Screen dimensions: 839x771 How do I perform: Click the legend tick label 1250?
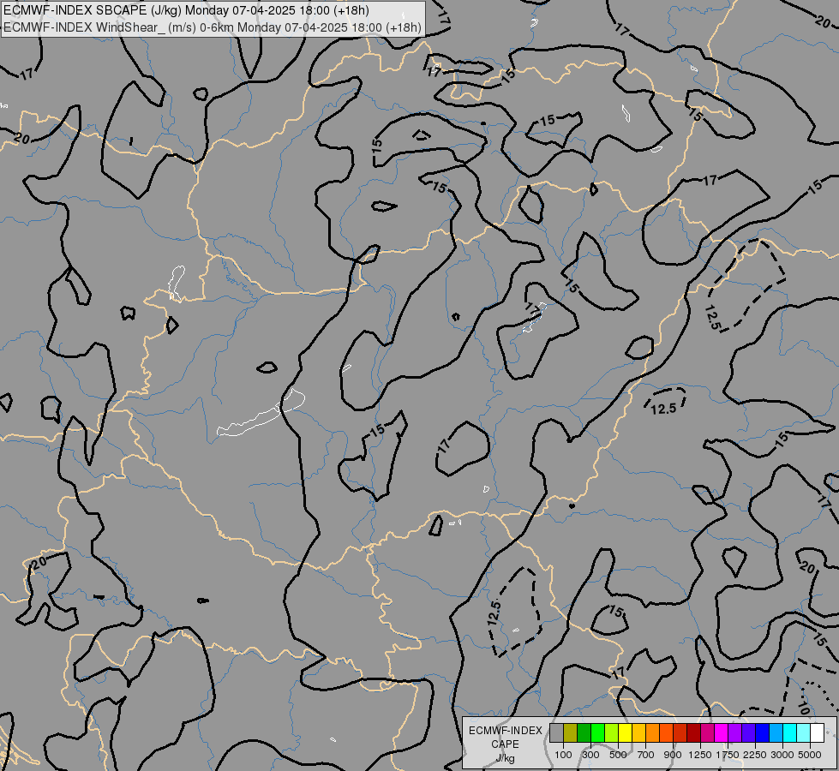tap(700, 755)
